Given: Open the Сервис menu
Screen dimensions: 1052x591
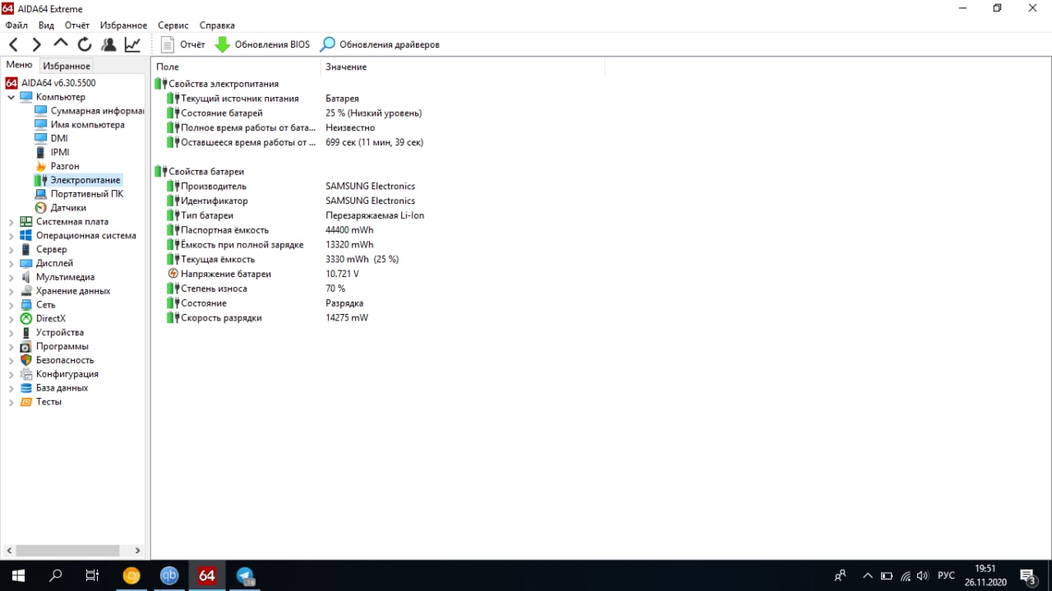Looking at the screenshot, I should [173, 25].
